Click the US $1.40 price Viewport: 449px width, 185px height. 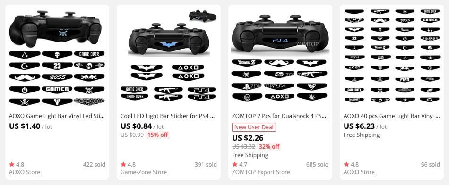coord(25,126)
